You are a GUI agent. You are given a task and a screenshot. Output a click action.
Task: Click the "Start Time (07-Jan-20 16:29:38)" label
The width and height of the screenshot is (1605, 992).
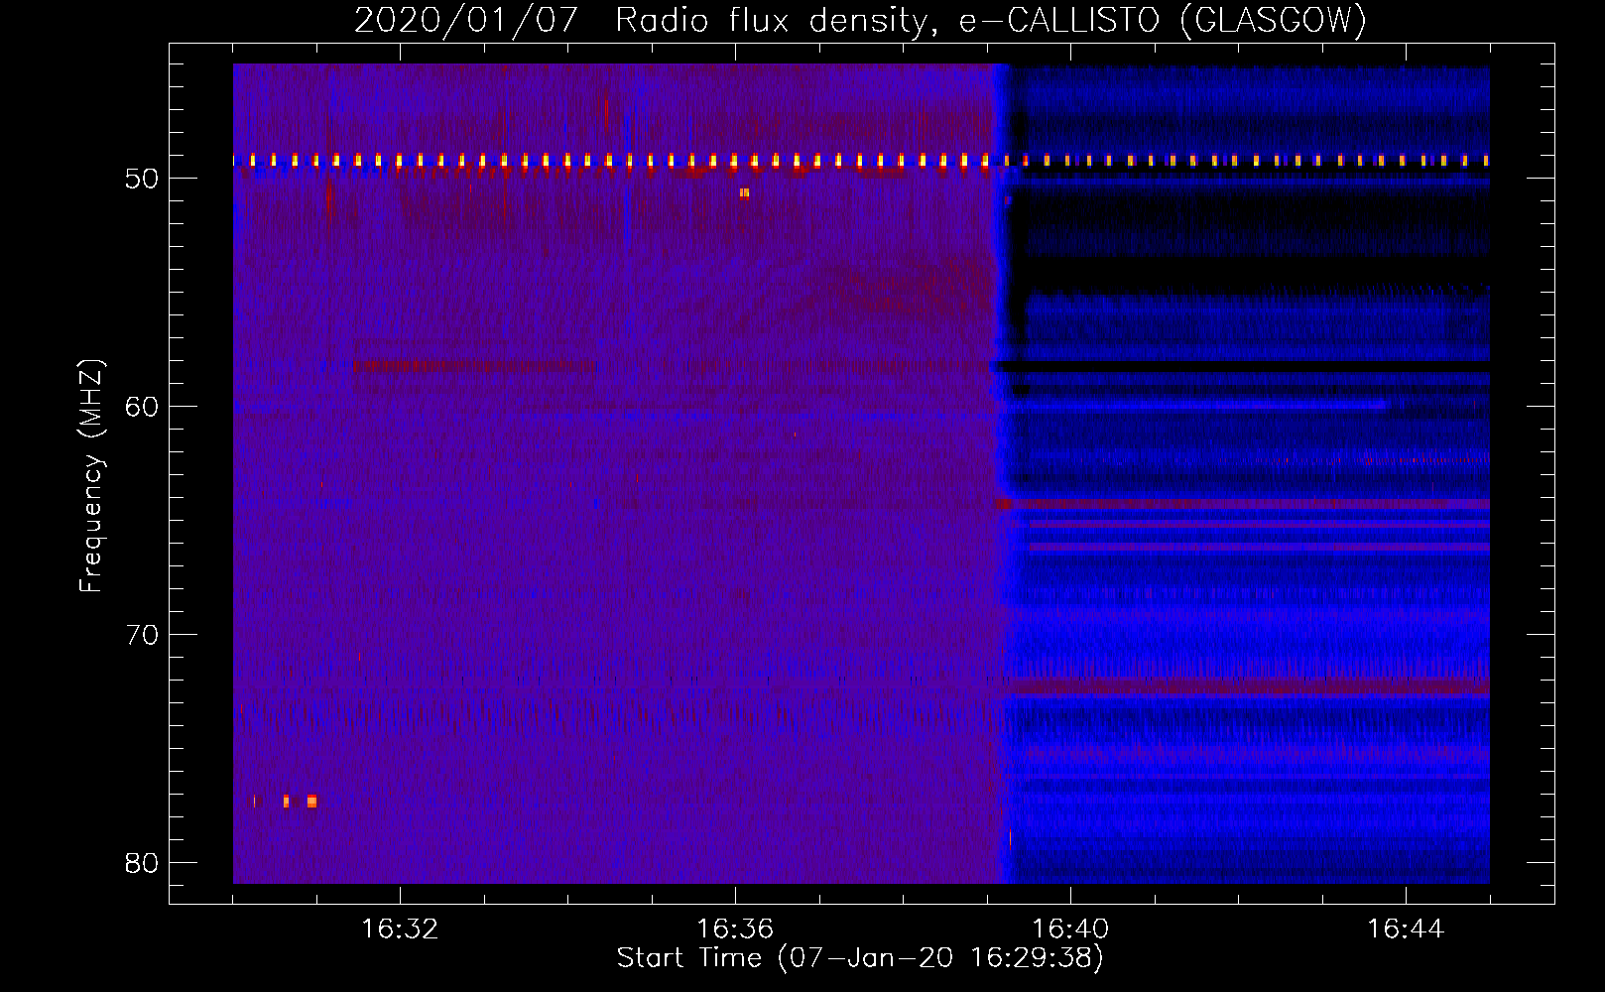(860, 958)
